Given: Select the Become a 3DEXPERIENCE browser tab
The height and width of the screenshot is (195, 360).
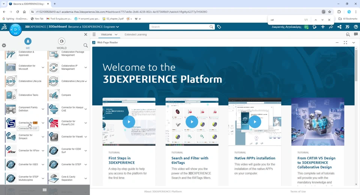Looking at the screenshot, I should point(29,4).
